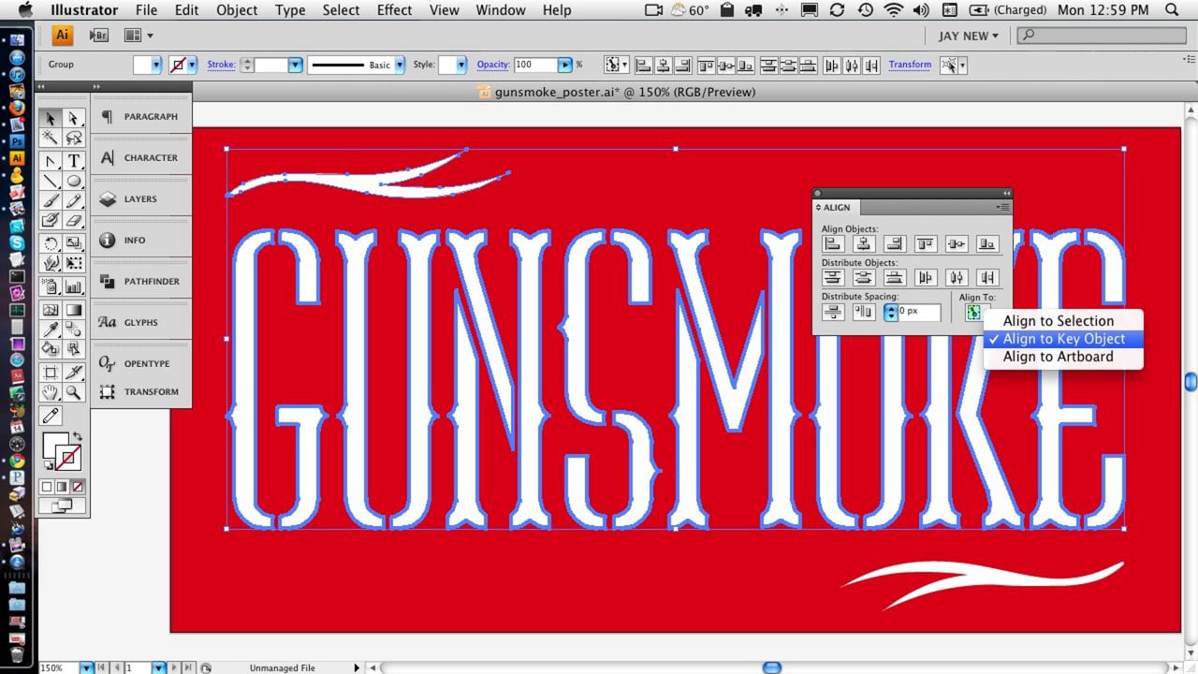
Task: Click the distribute spacing px field
Action: (919, 312)
